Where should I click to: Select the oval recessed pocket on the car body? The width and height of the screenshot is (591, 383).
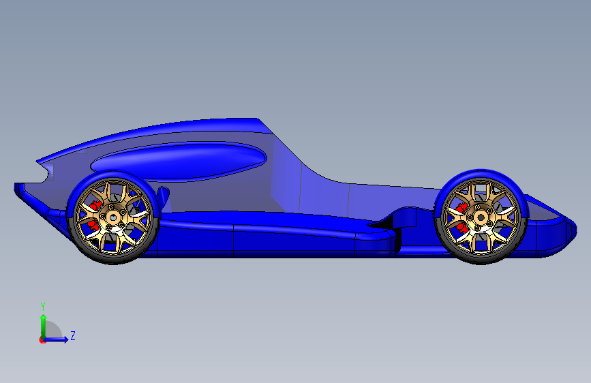pyautogui.click(x=179, y=161)
